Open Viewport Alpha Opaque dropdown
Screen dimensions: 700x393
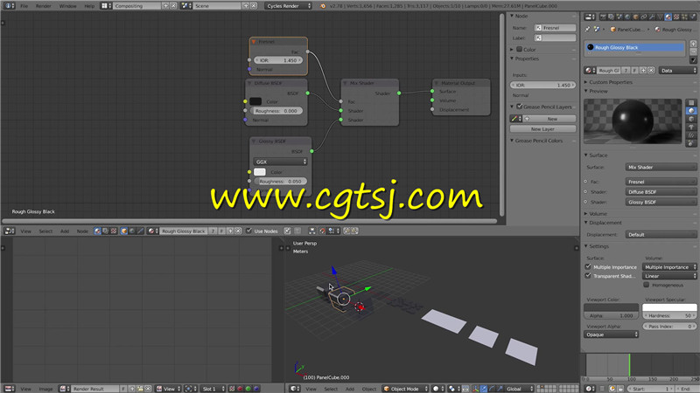tap(611, 334)
